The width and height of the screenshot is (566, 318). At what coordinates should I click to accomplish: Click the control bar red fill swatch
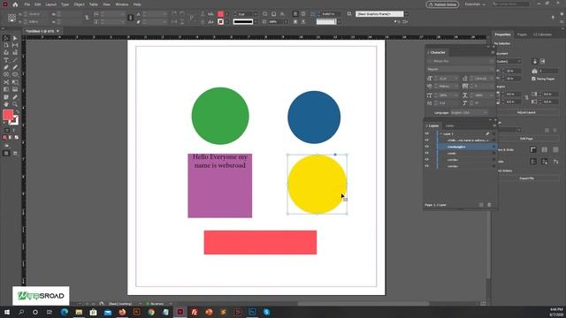click(x=220, y=14)
